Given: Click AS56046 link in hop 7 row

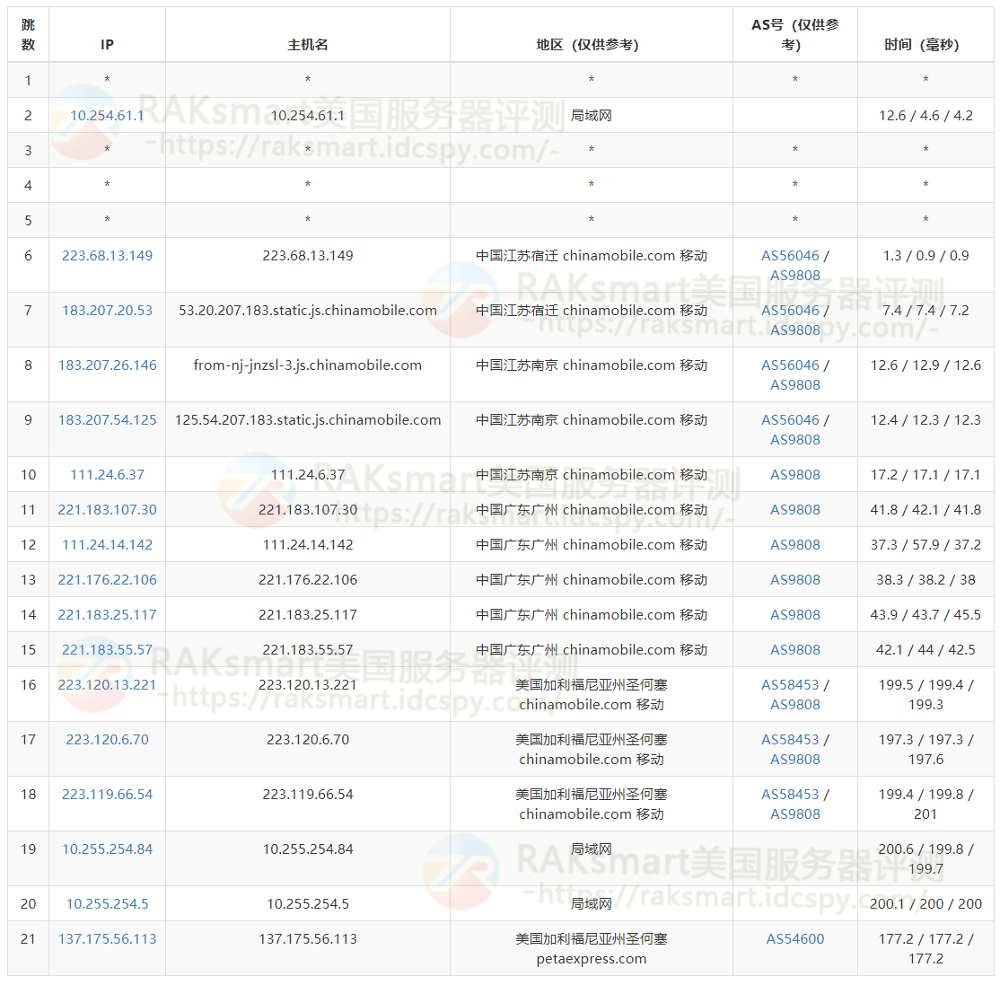Looking at the screenshot, I should 790,311.
